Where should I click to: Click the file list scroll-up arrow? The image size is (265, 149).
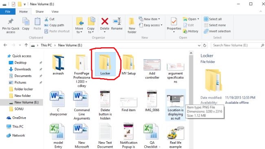[191, 53]
